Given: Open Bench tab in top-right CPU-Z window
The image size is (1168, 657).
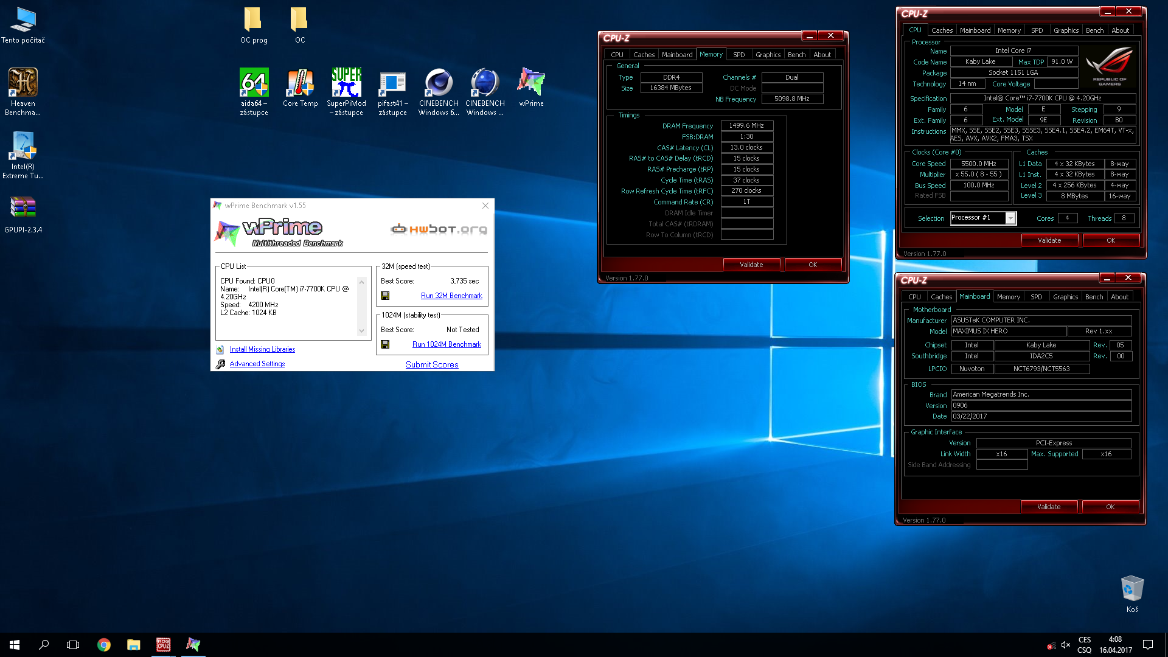Looking at the screenshot, I should [x=1094, y=30].
